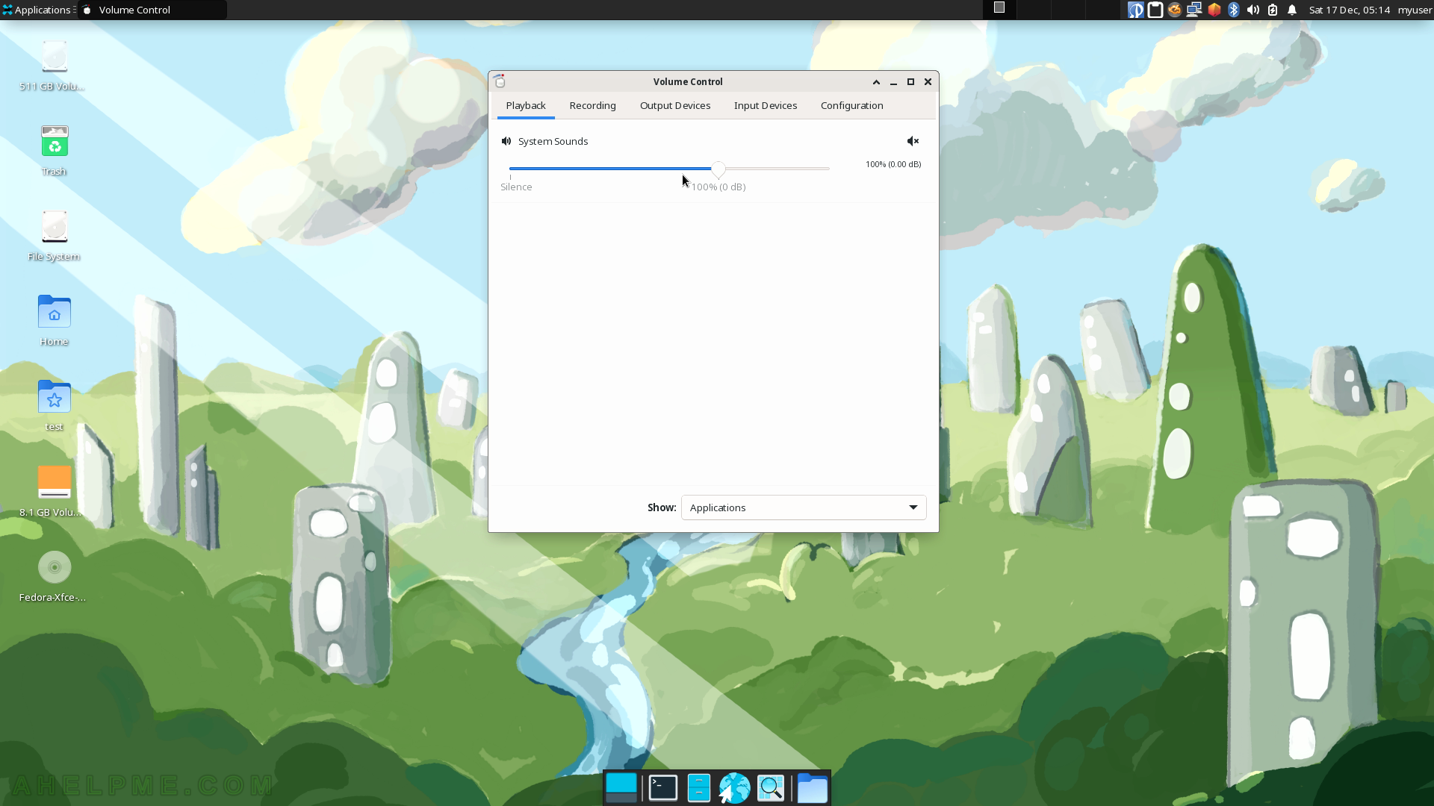The image size is (1434, 806).
Task: Select the File System desktop icon
Action: coord(54,236)
